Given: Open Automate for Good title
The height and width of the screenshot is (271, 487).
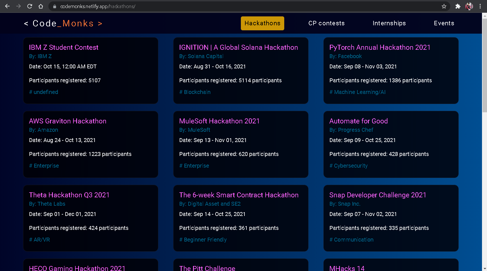Looking at the screenshot, I should [359, 121].
